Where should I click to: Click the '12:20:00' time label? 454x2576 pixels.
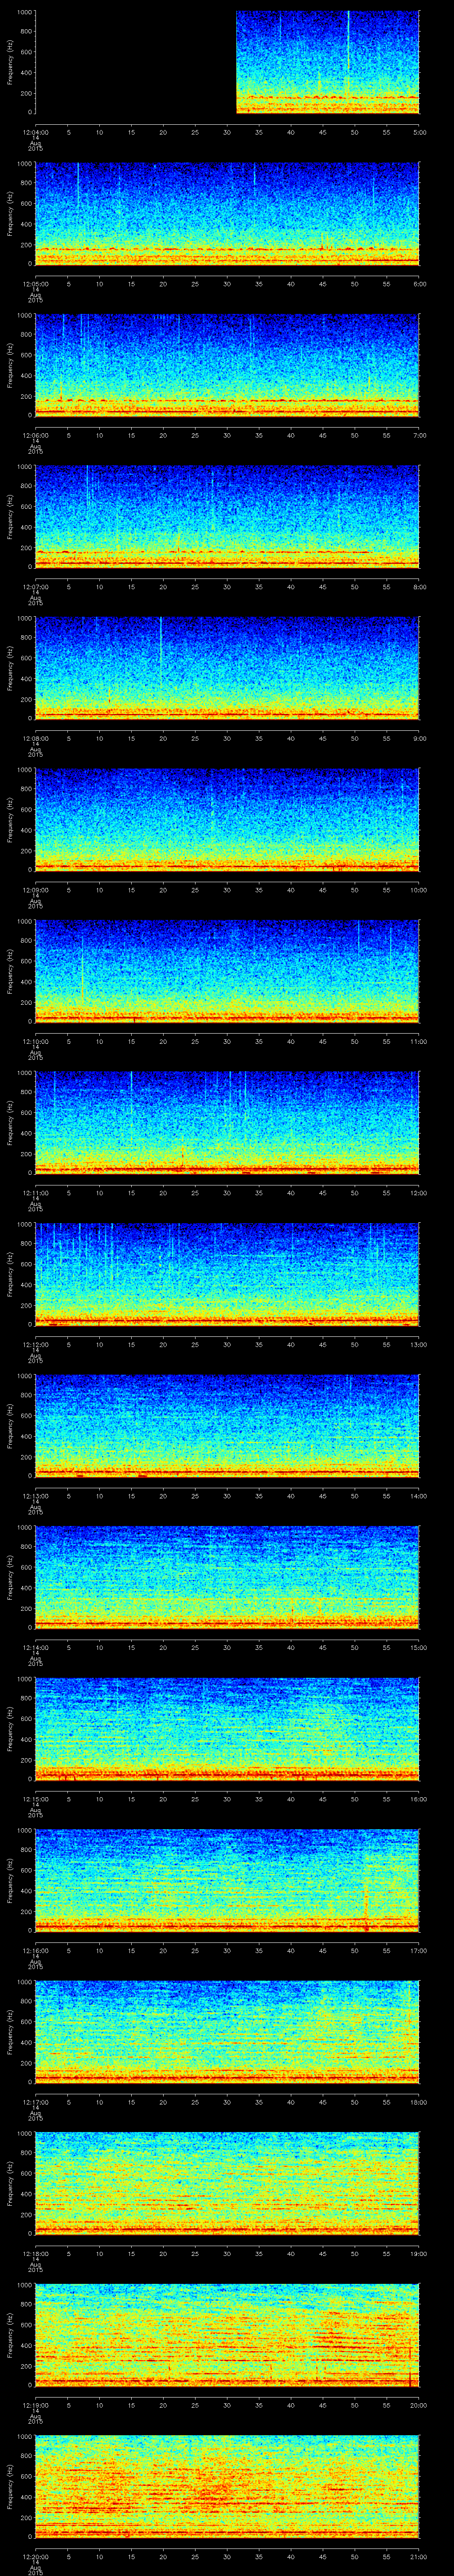pyautogui.click(x=35, y=2556)
